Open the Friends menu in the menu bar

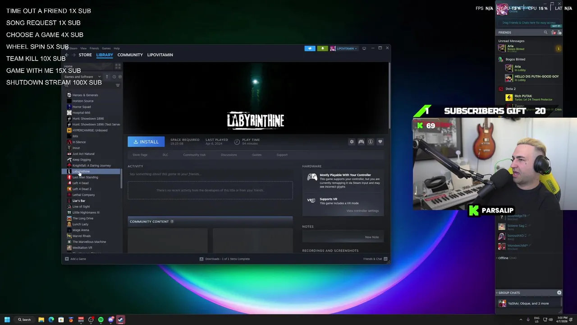click(94, 48)
